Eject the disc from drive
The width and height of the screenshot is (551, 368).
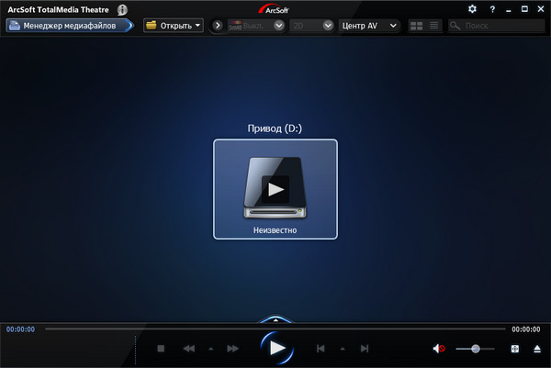[x=537, y=349]
